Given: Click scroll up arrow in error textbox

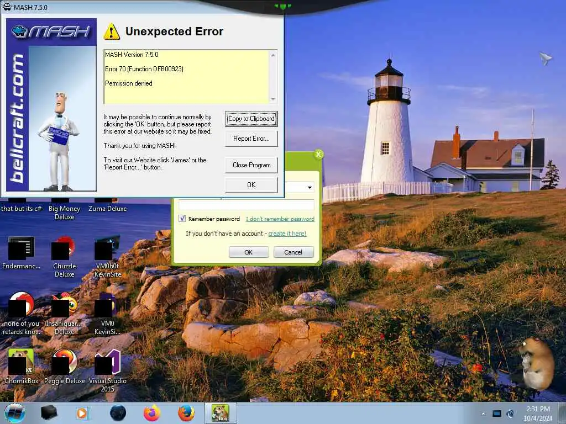Looking at the screenshot, I should (273, 55).
